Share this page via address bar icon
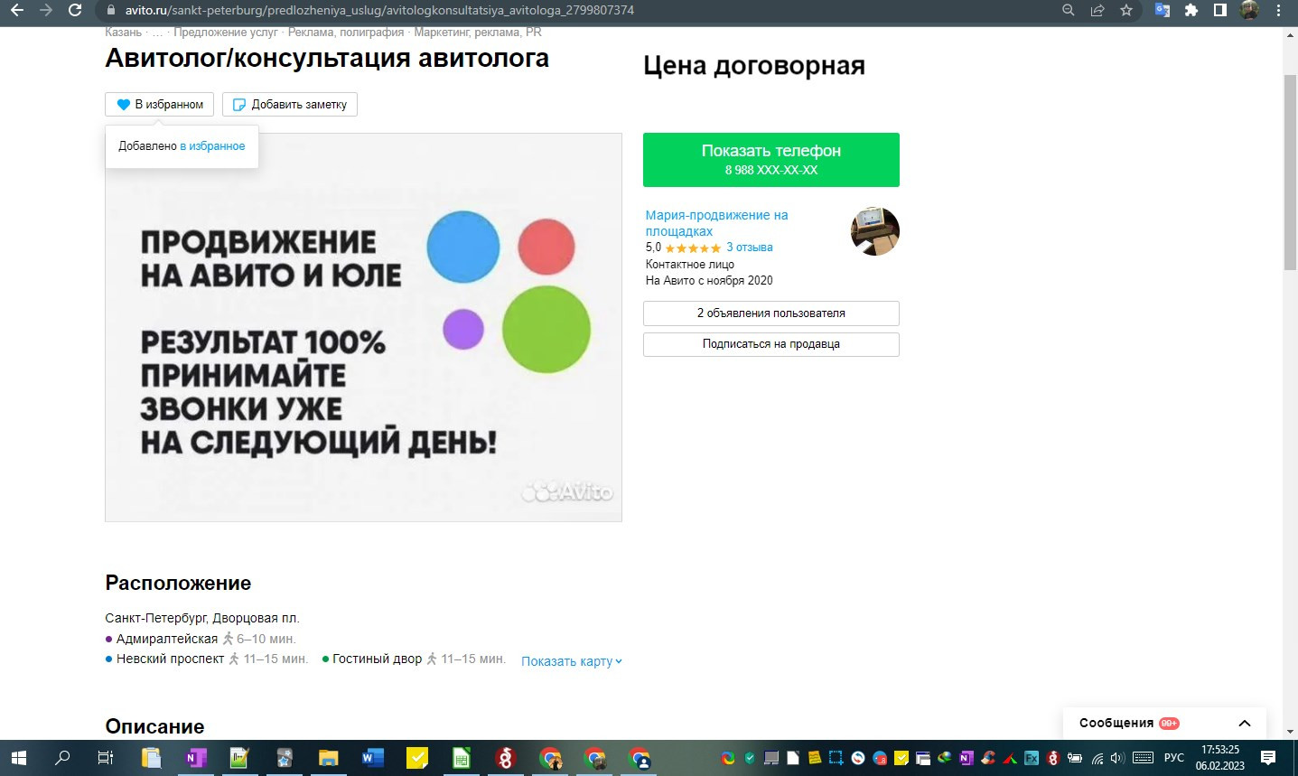The width and height of the screenshot is (1298, 776). [1097, 10]
